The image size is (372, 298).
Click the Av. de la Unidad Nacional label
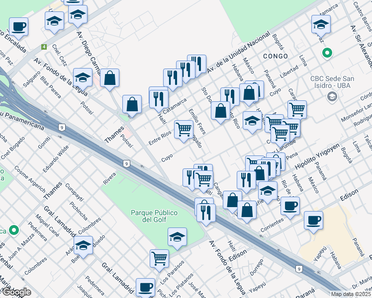(x=238, y=52)
